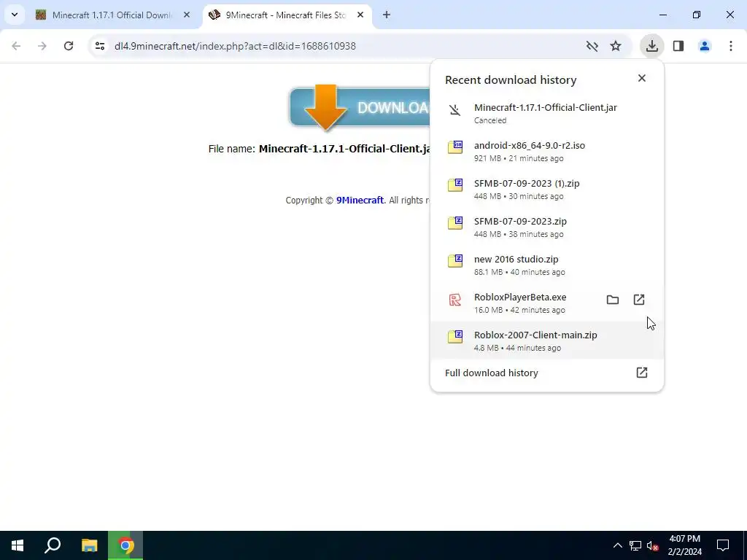
Task: Open Chrome's three-dot menu
Action: click(x=731, y=46)
